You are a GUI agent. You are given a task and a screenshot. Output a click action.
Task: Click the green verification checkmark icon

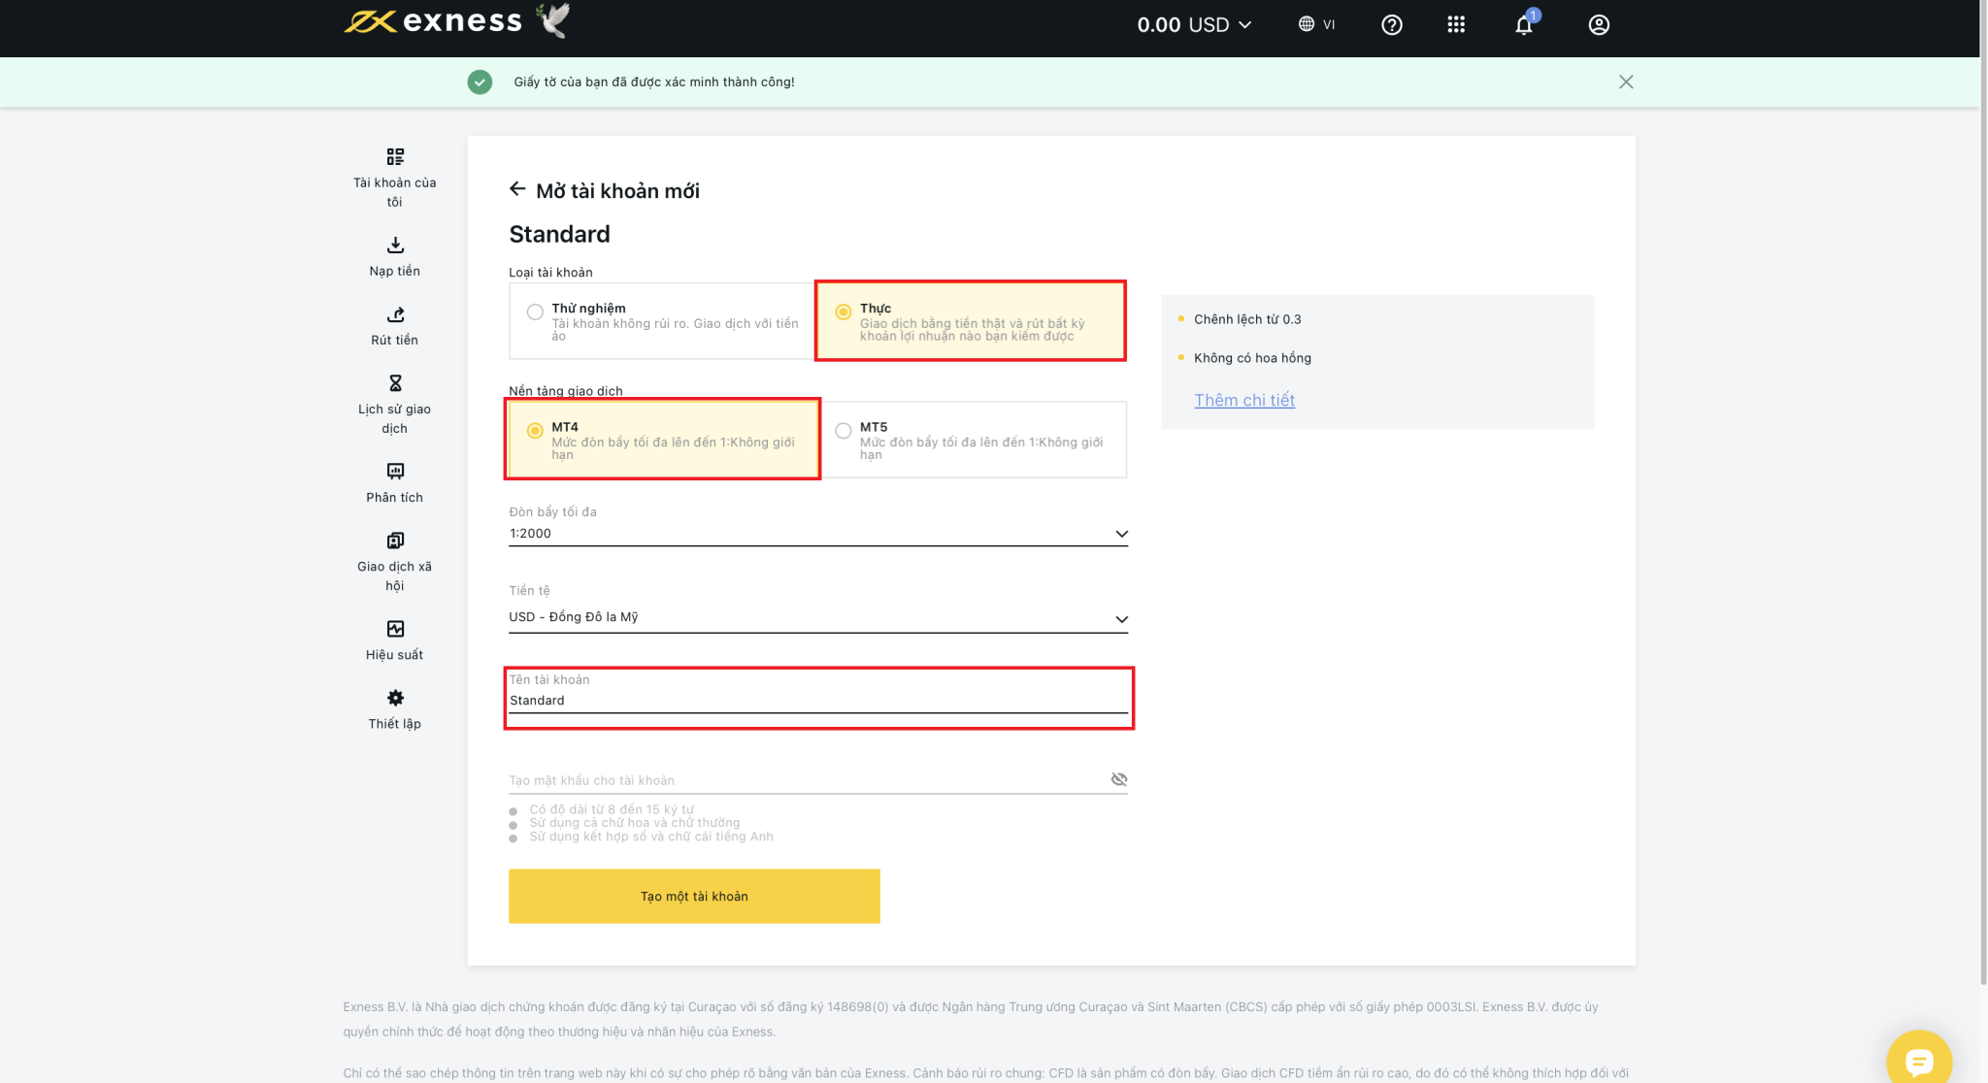480,82
